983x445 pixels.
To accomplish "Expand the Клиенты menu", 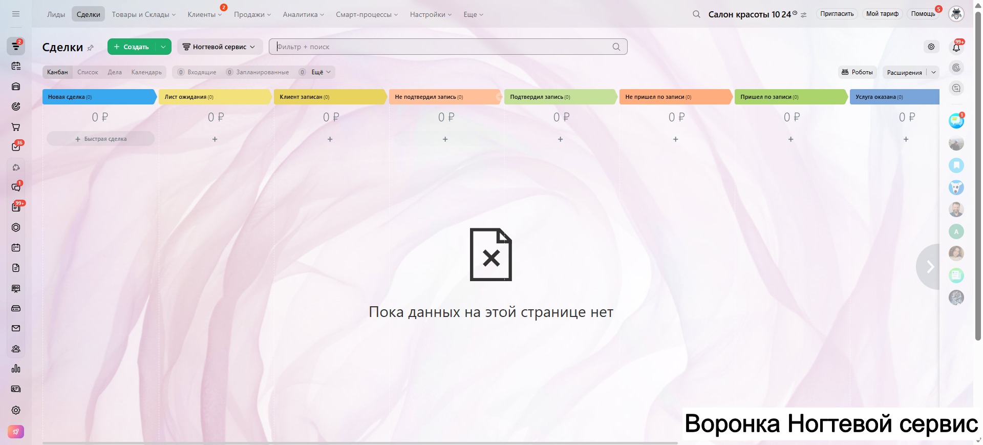I will (205, 14).
